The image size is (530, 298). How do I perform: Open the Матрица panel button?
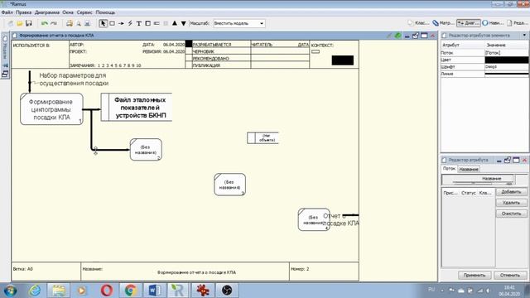coord(444,23)
